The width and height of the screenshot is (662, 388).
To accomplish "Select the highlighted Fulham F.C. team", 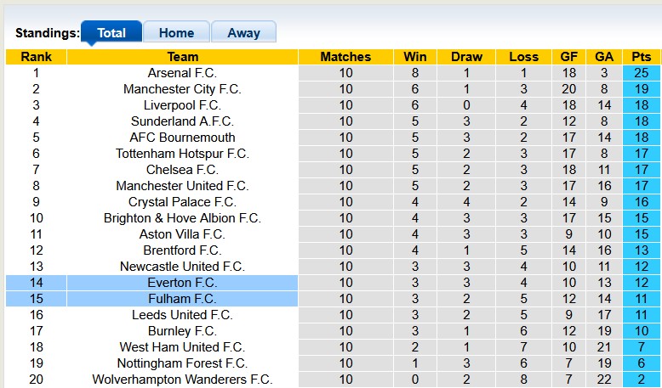I will pyautogui.click(x=182, y=299).
